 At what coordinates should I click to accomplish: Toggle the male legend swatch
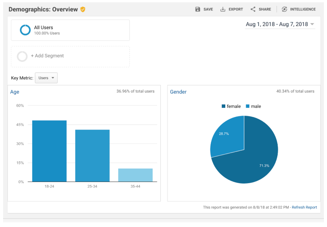pos(247,106)
